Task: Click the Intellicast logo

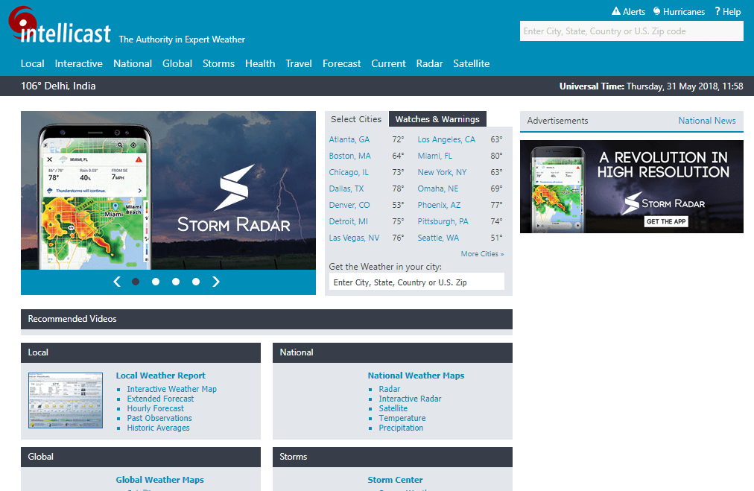Action: pos(60,25)
